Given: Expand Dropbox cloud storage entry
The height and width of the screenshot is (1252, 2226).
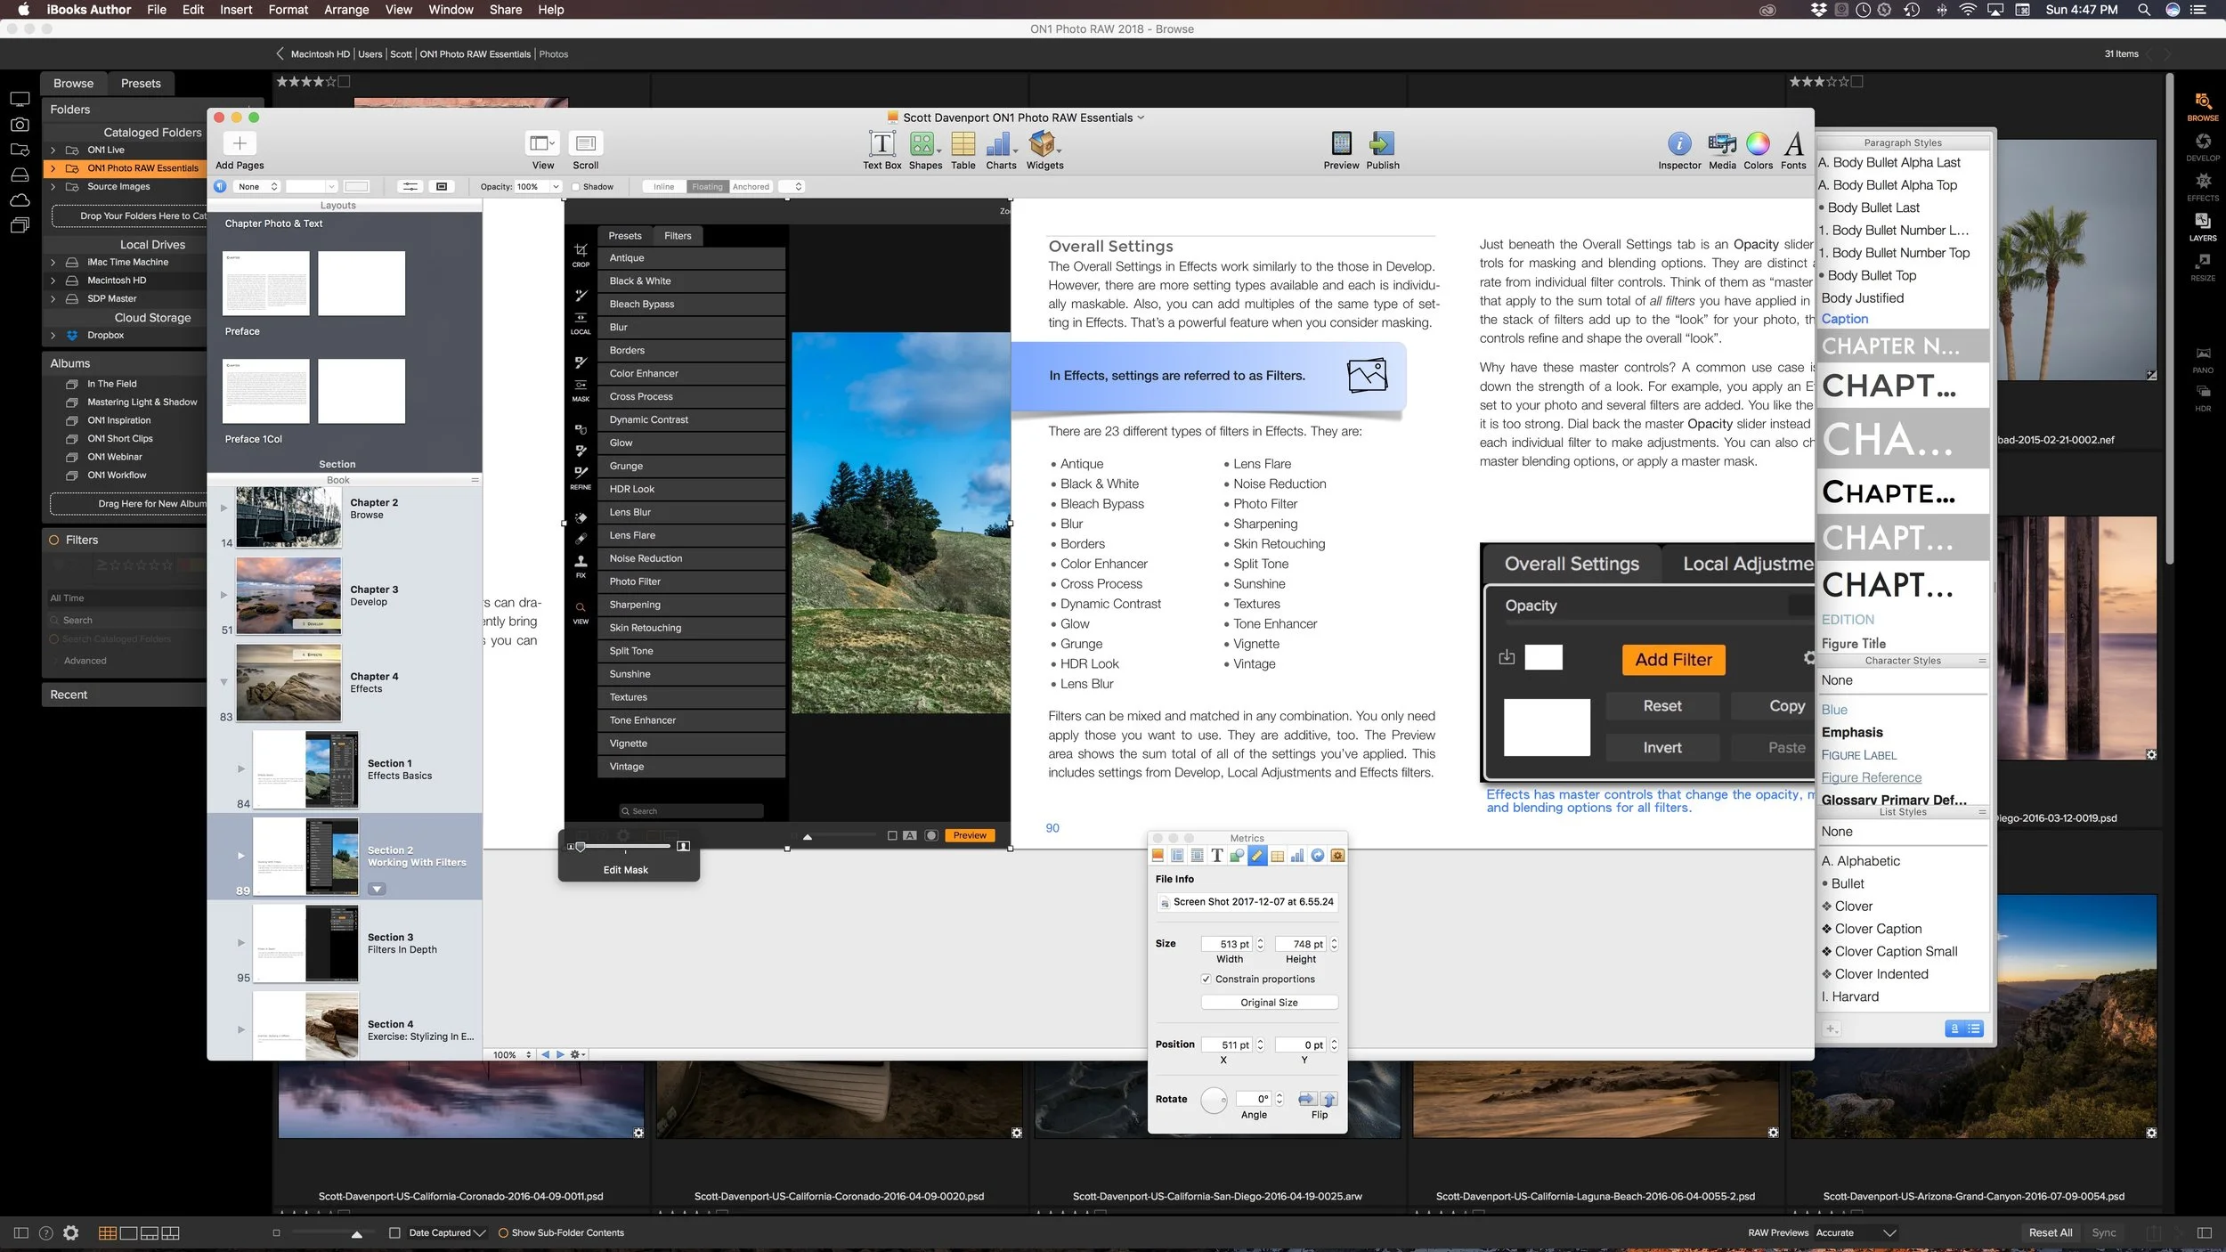Looking at the screenshot, I should pos(53,336).
